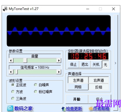Click the frequency slider right arrow
The image size is (126, 112).
click(x=59, y=72)
